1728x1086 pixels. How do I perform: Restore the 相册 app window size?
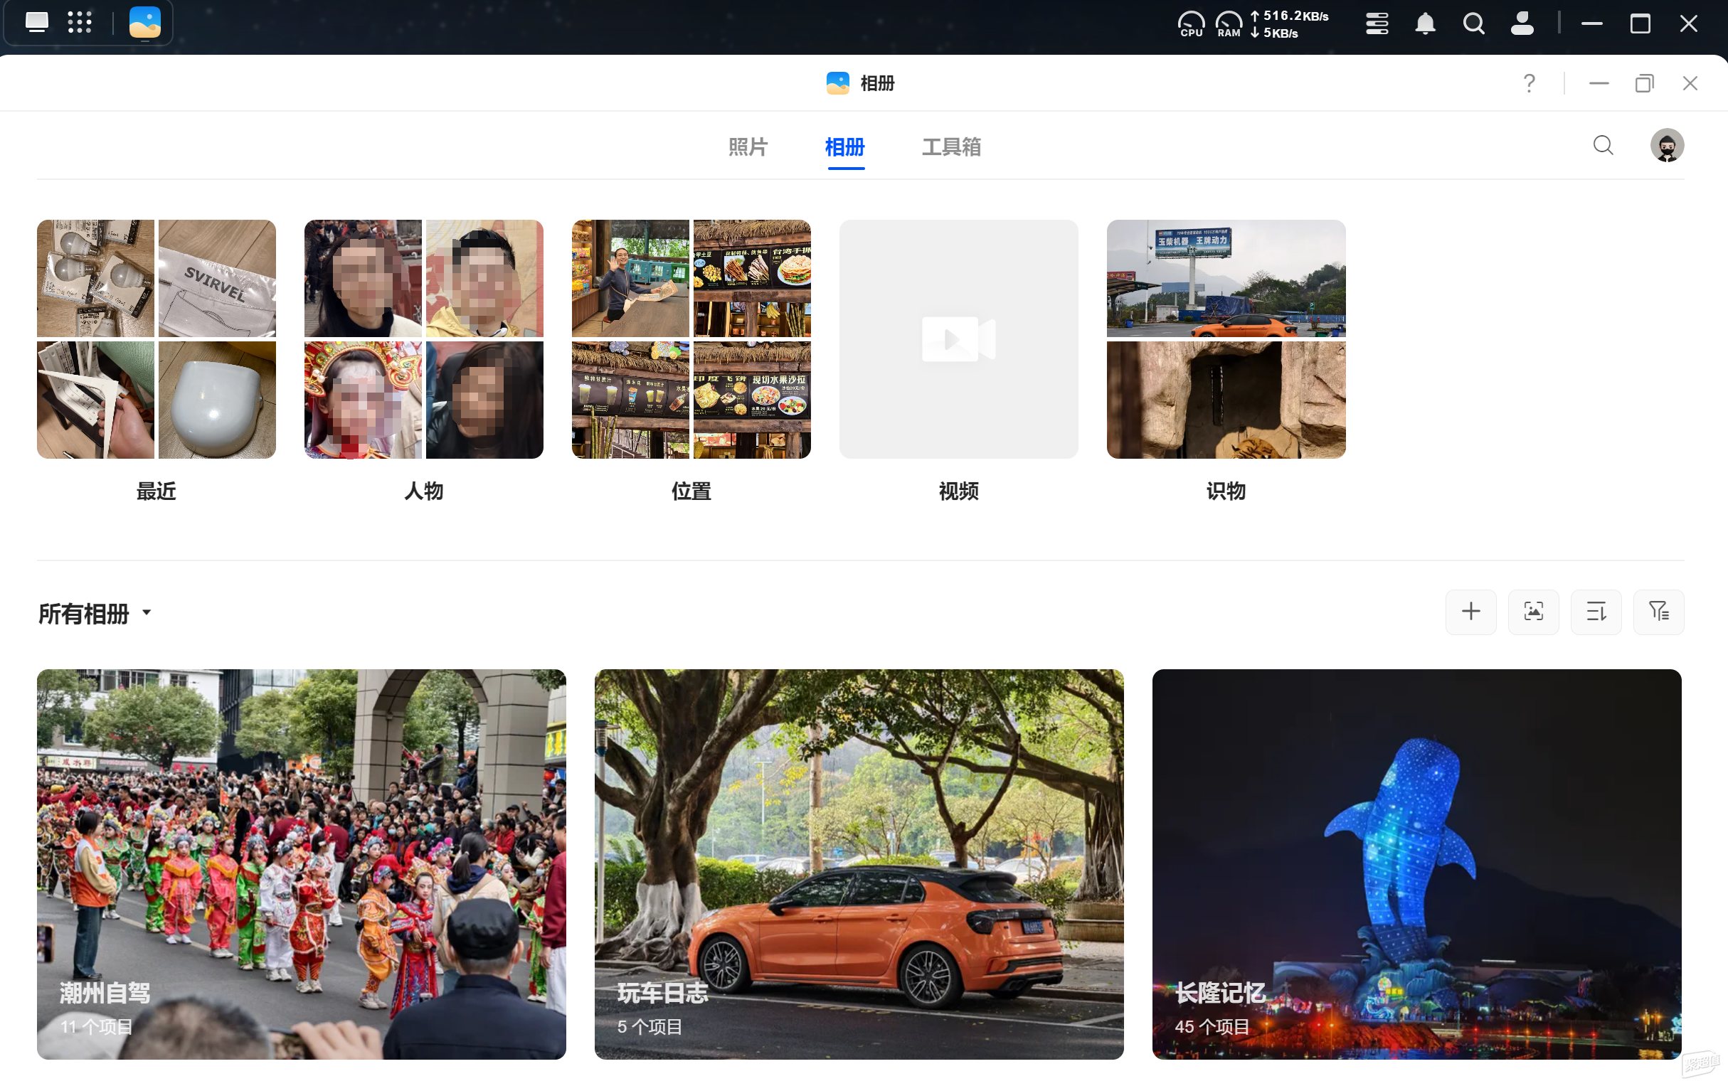[x=1644, y=83]
